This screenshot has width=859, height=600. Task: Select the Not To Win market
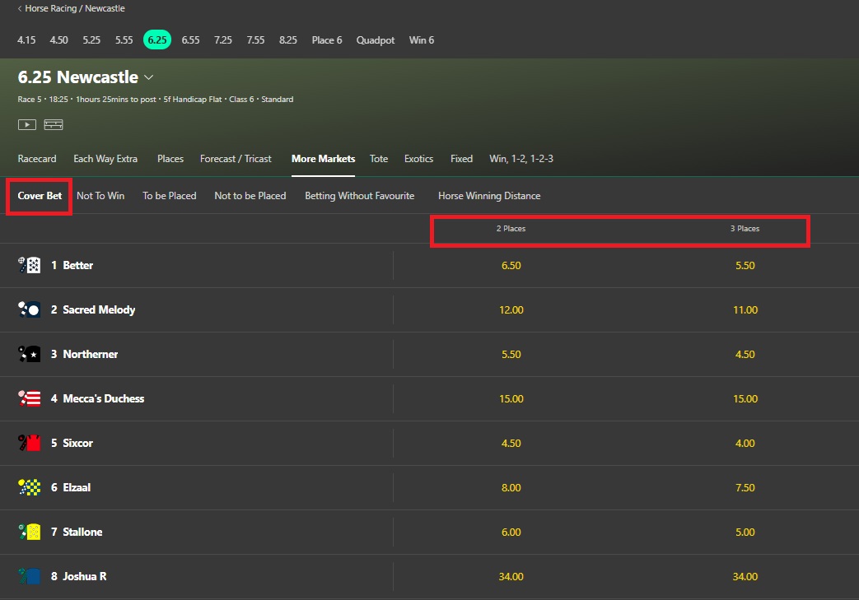[x=100, y=196]
